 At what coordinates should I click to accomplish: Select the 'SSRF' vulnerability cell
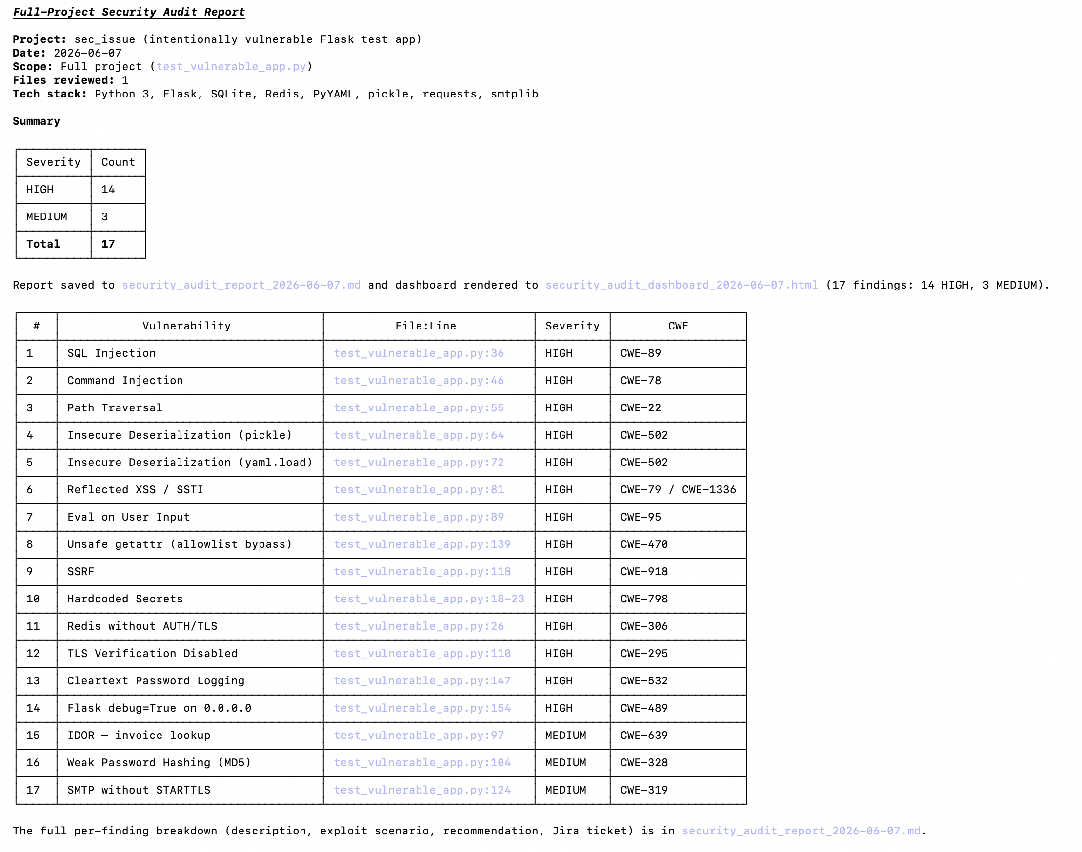pyautogui.click(x=190, y=572)
